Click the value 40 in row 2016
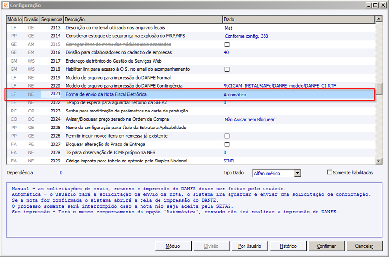389x257 pixels. coord(226,53)
